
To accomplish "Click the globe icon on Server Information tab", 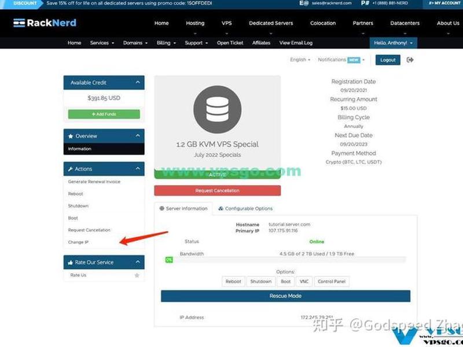I will [162, 208].
